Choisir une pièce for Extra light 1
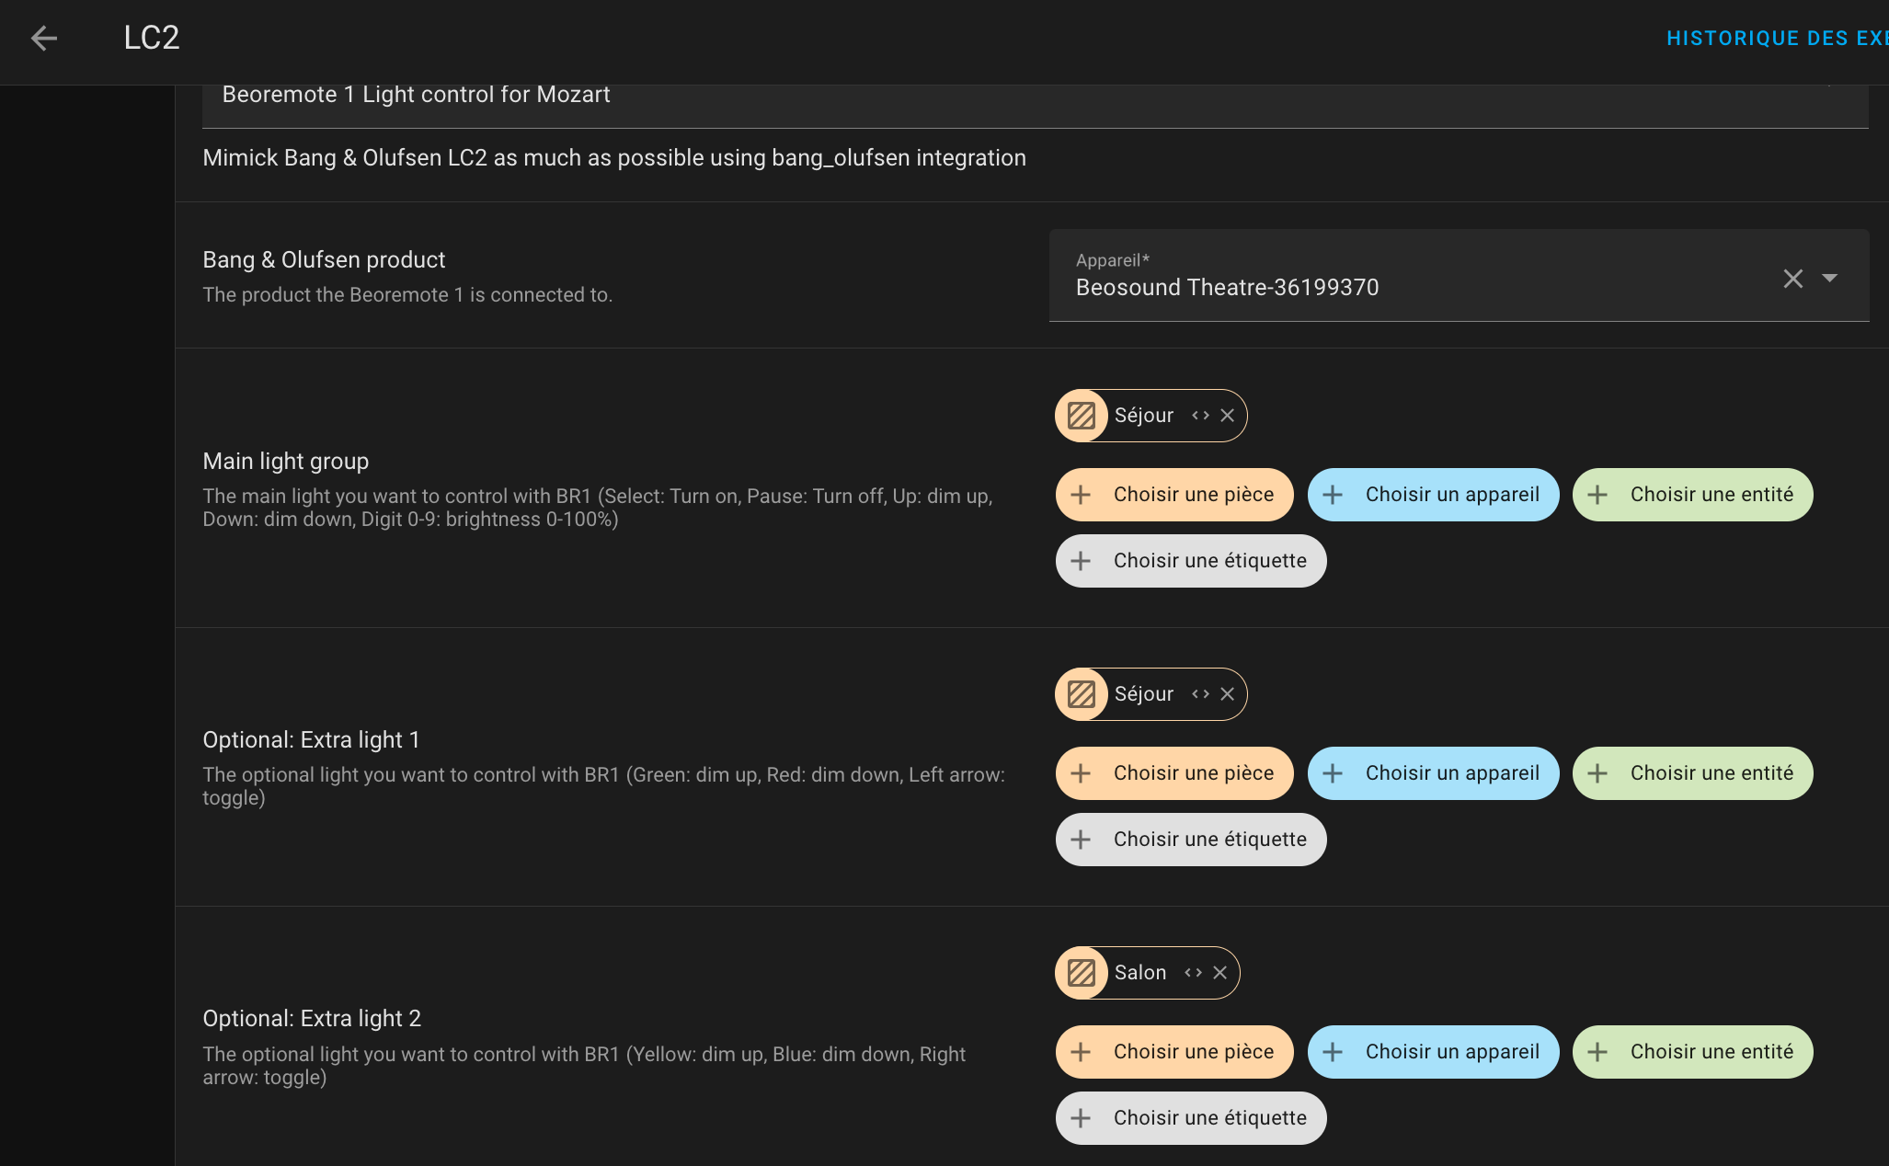Image resolution: width=1889 pixels, height=1166 pixels. tap(1173, 773)
